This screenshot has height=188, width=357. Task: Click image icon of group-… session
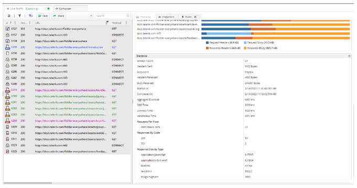7,127
